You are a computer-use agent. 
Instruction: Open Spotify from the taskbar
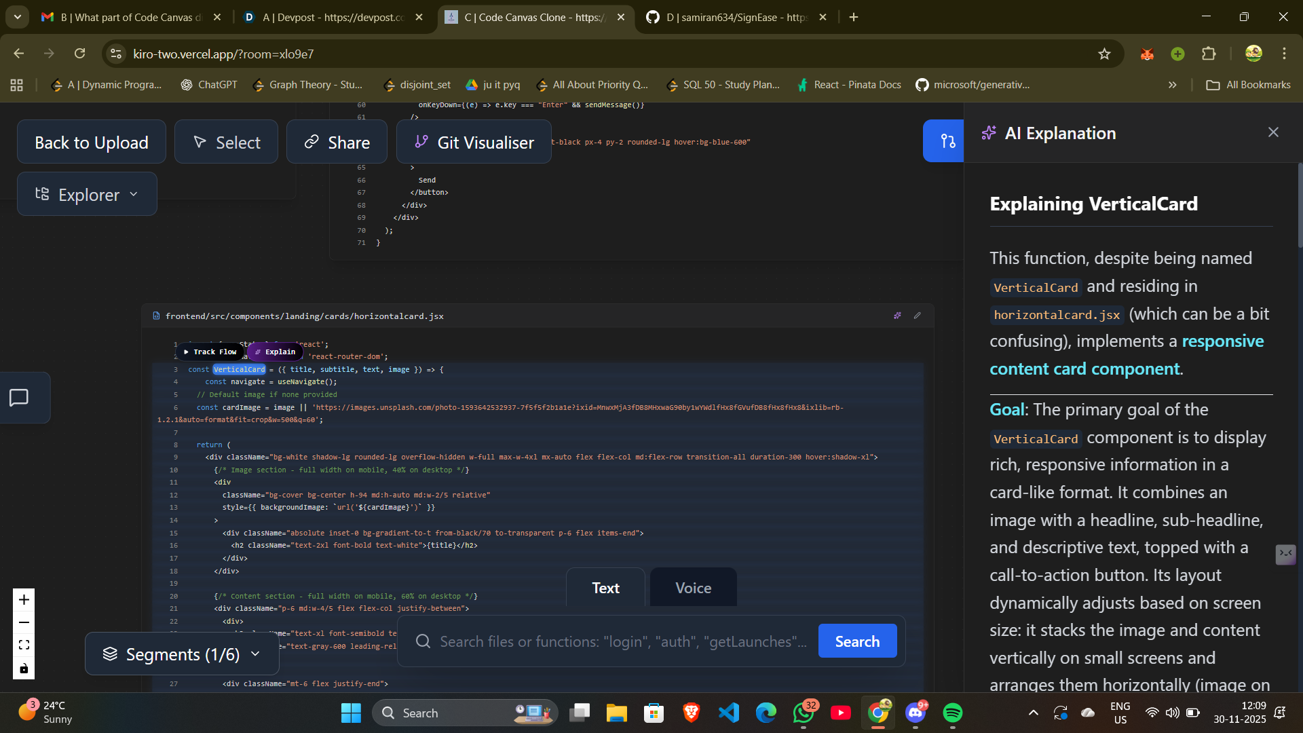952,713
